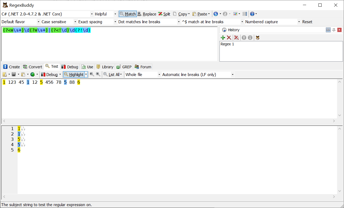The image size is (344, 208).
Task: Click the Paste regex button
Action: point(200,14)
